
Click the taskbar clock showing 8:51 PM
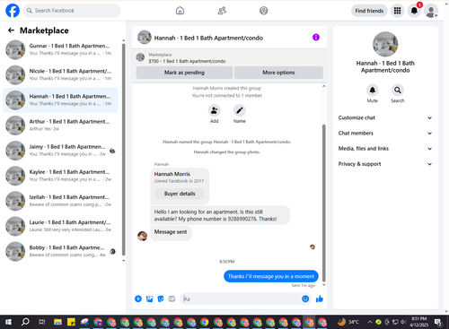coord(419,322)
